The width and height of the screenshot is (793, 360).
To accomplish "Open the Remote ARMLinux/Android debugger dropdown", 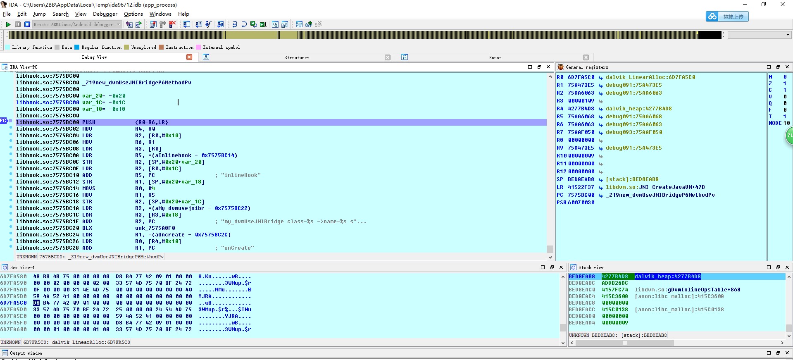I will pos(118,25).
